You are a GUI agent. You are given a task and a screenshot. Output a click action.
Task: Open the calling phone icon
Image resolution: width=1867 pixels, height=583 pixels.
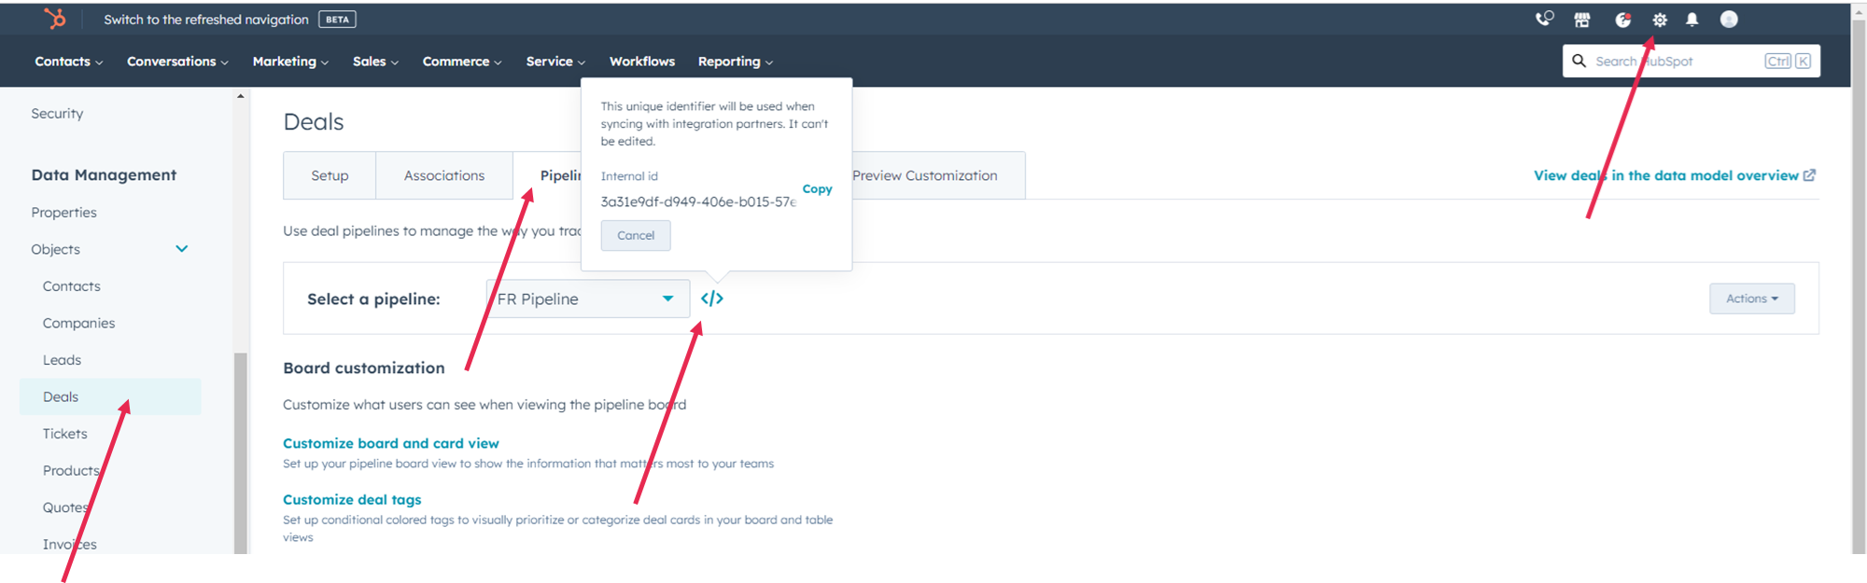tap(1544, 19)
